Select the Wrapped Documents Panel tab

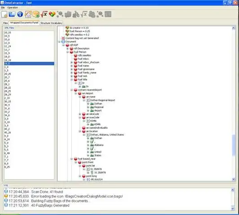pos(24,23)
